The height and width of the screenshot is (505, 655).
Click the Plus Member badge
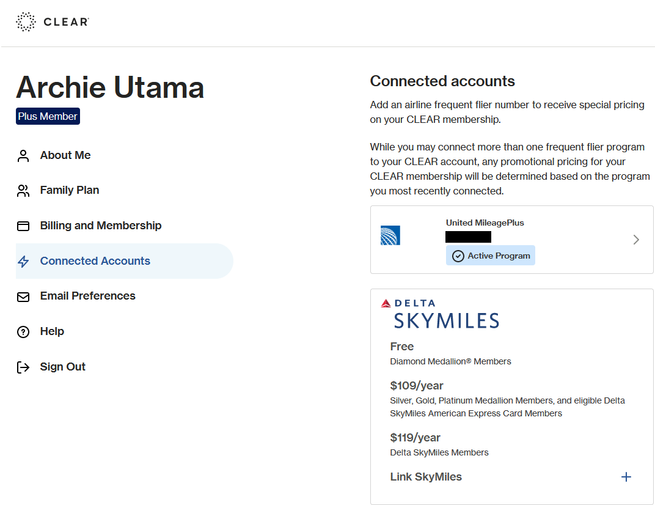point(48,116)
